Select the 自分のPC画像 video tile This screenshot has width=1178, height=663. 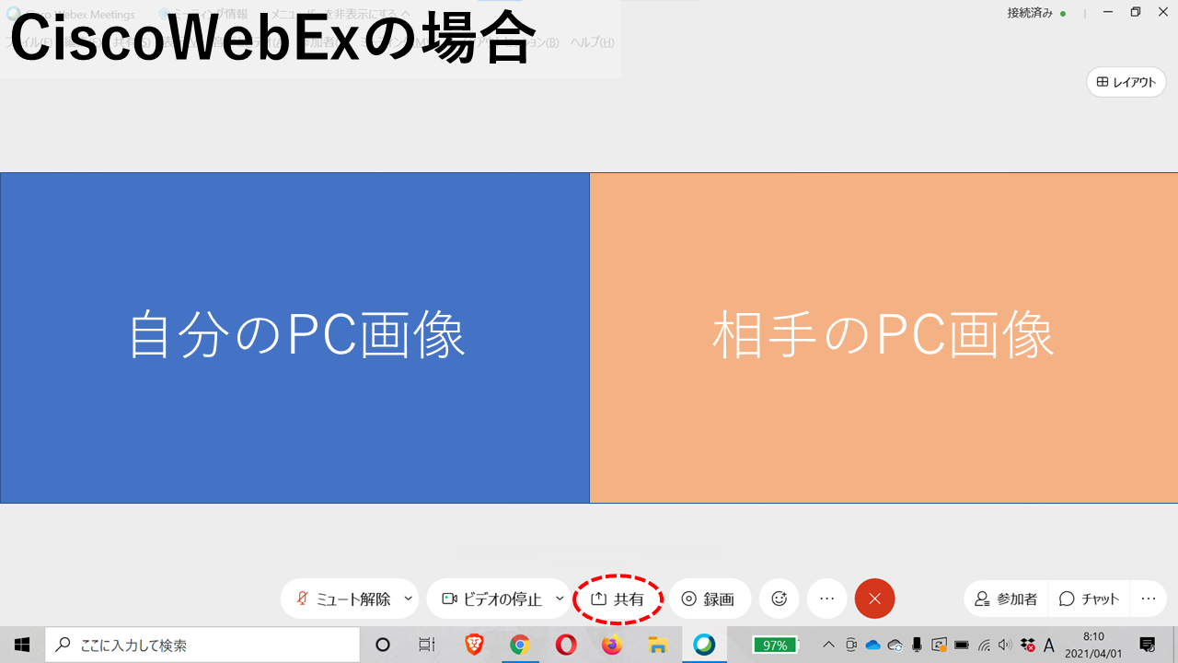[x=294, y=338]
